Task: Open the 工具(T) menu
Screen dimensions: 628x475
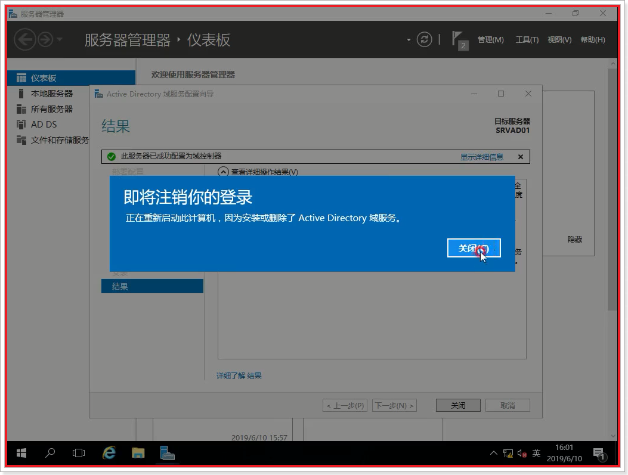Action: [527, 39]
